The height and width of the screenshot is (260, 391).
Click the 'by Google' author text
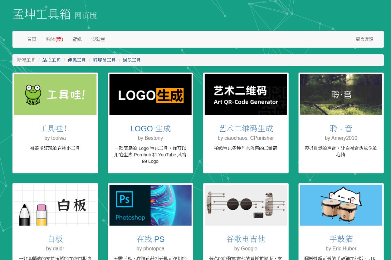pos(246,249)
